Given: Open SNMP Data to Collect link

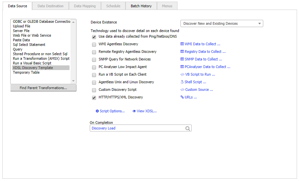Looking at the screenshot, I should coord(203,59).
